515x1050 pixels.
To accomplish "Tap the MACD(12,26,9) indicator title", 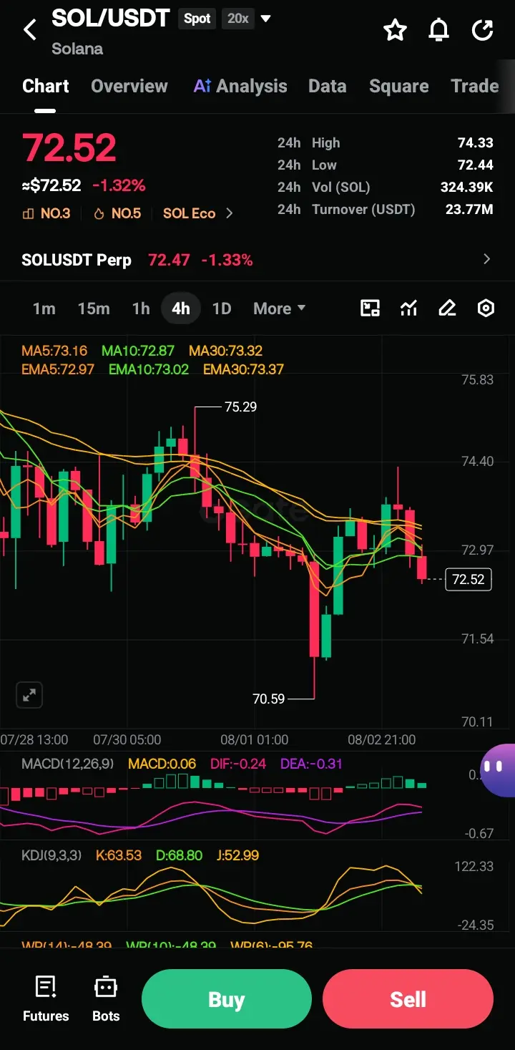I will pyautogui.click(x=67, y=764).
